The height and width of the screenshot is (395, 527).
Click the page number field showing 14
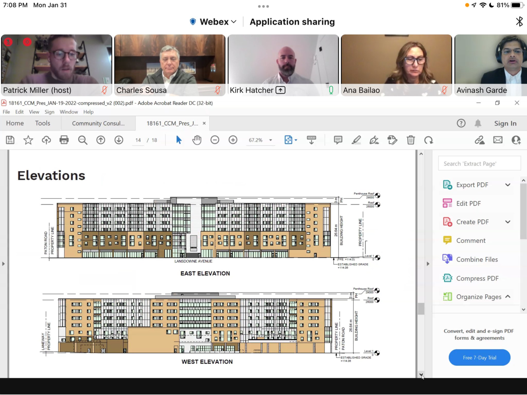(x=138, y=140)
